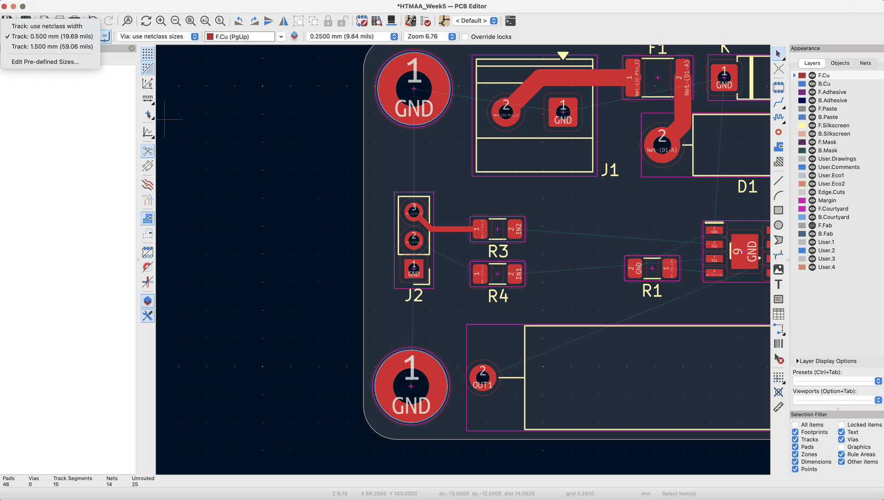
Task: Open the Design Rules Checker icon
Action: pyautogui.click(x=425, y=21)
